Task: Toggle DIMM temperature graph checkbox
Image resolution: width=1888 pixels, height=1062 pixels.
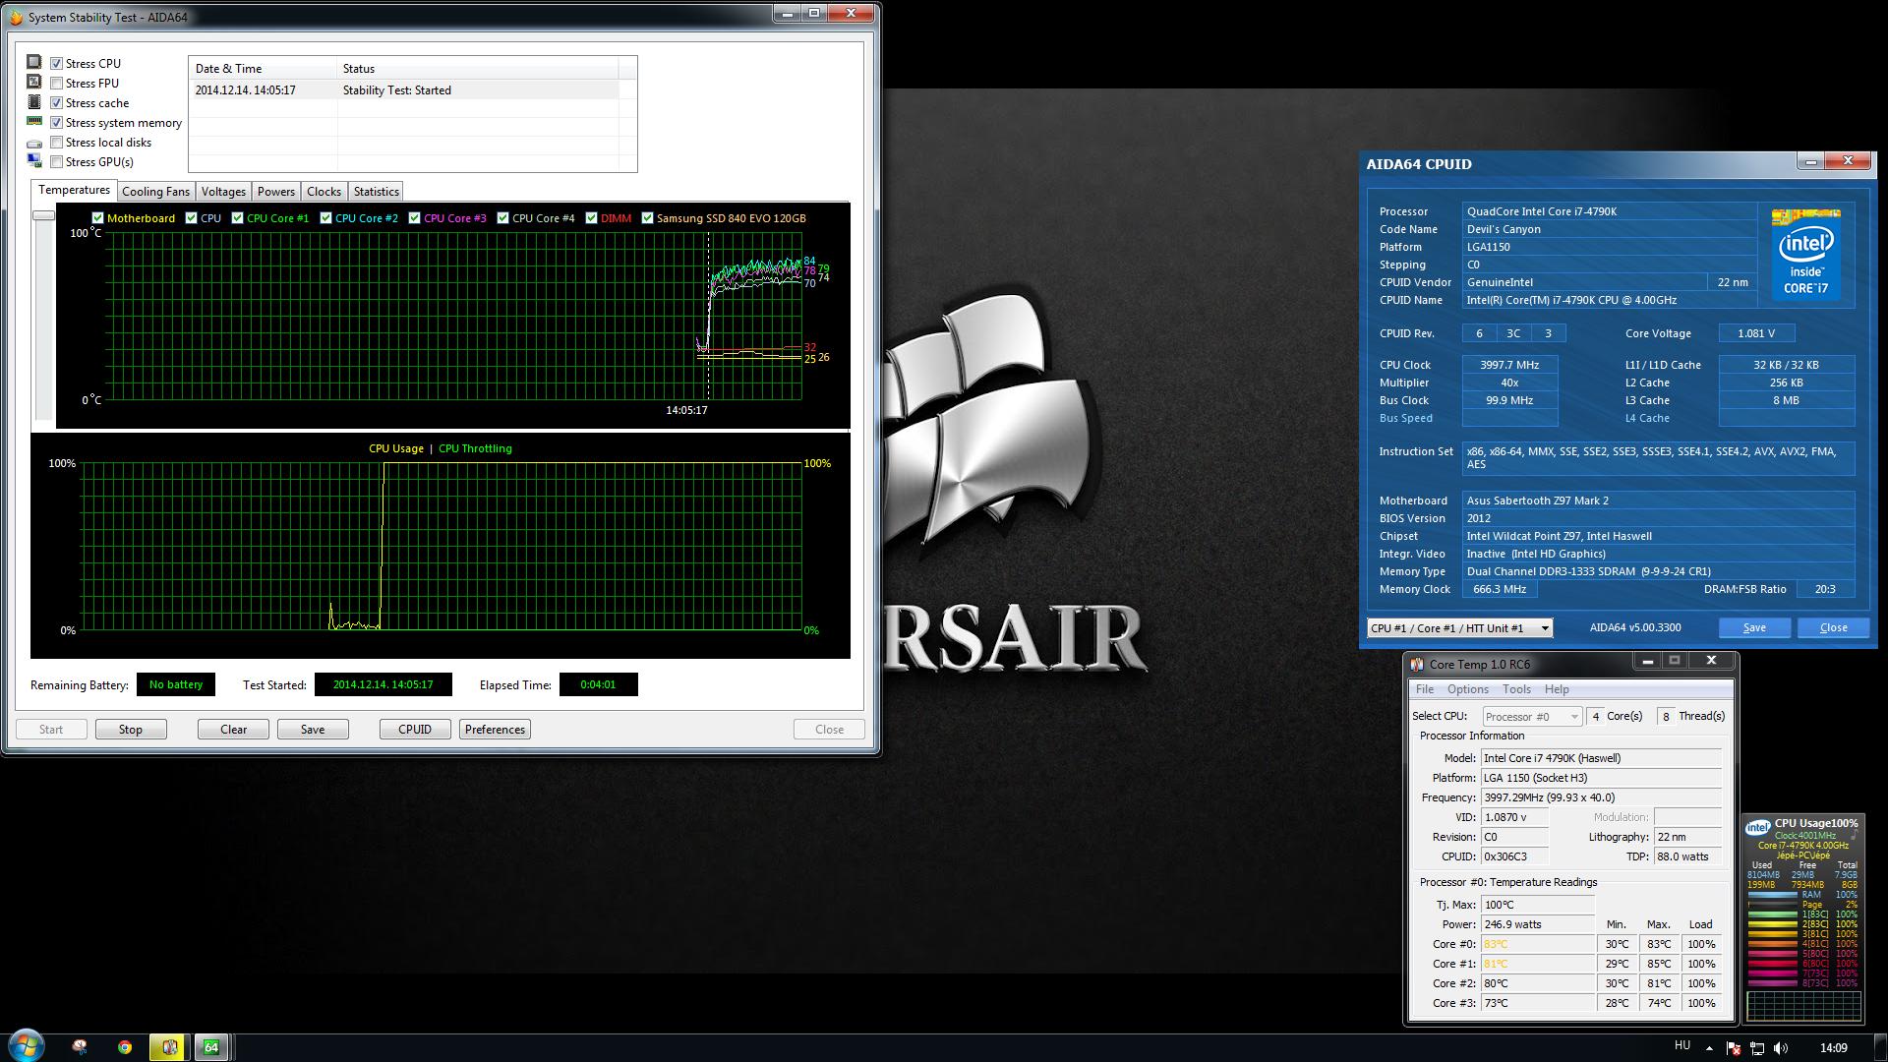Action: (x=591, y=218)
